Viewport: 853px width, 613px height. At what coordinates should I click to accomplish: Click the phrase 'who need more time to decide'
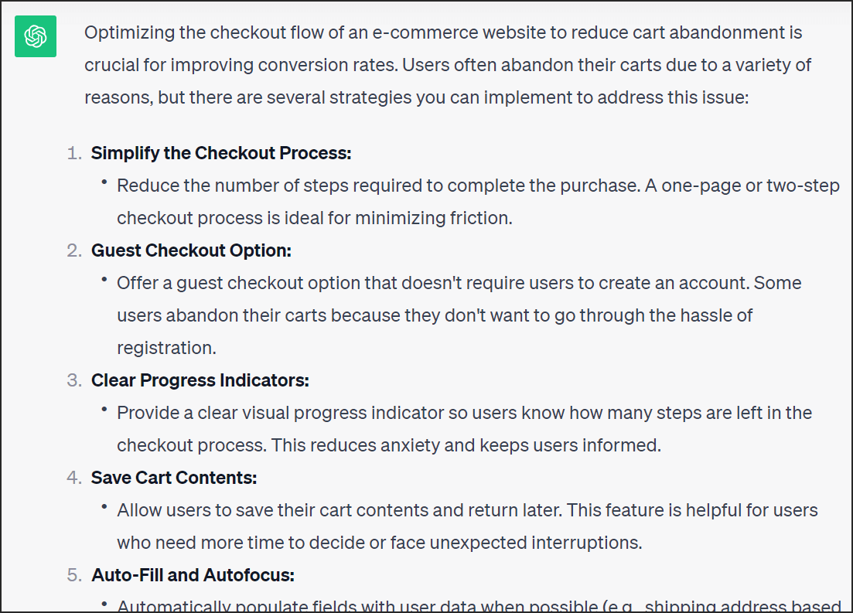(238, 543)
